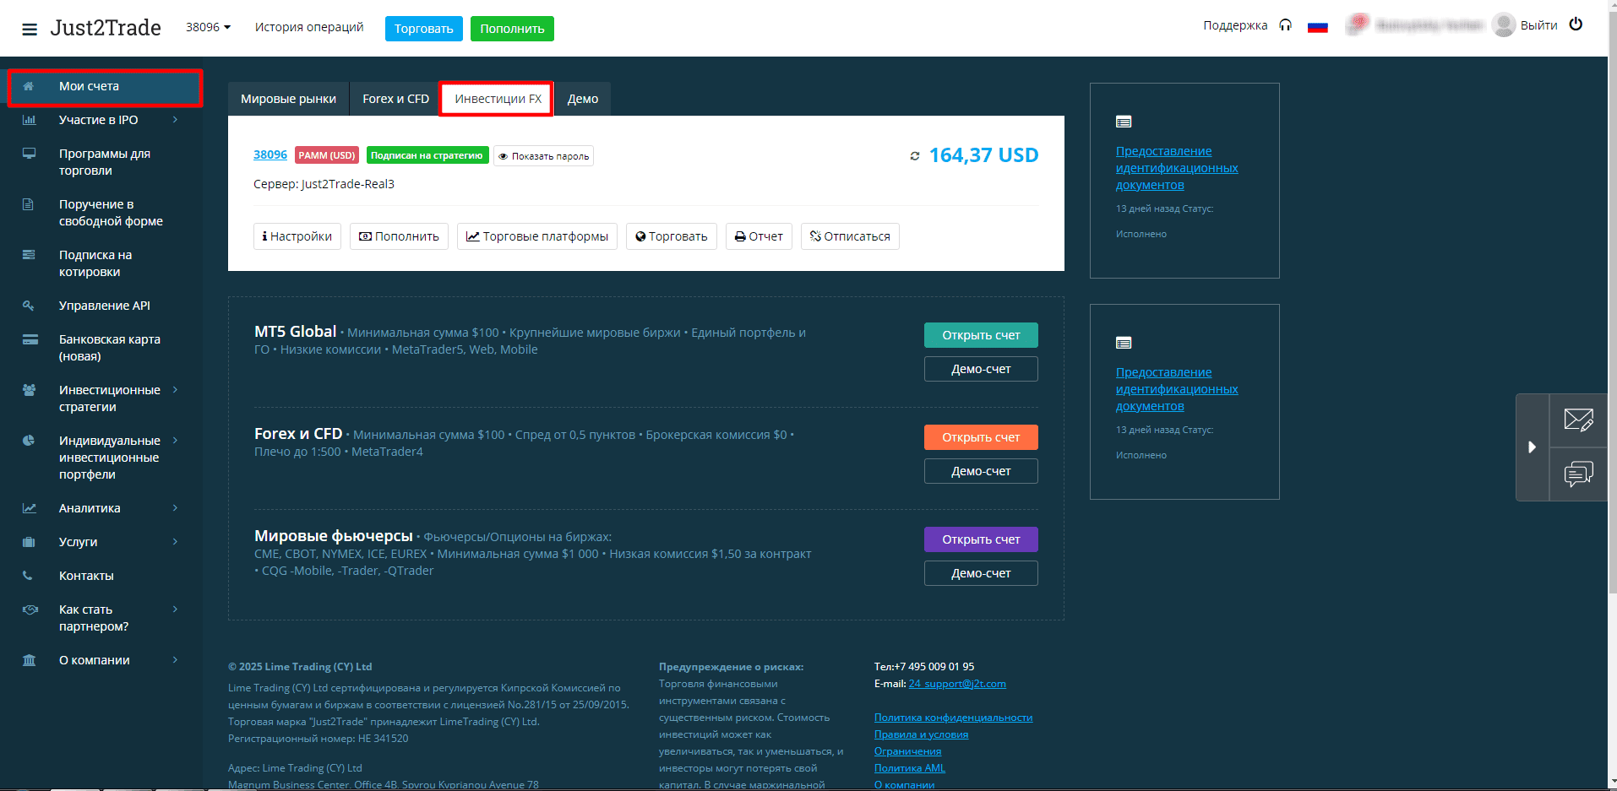
Task: Open second Предоставление идентификационных документов link
Action: coord(1177,389)
